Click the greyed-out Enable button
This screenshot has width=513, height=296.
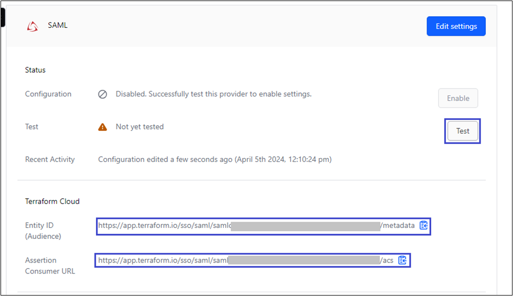point(458,98)
